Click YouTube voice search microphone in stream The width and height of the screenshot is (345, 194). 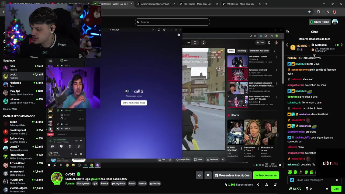pos(203,43)
